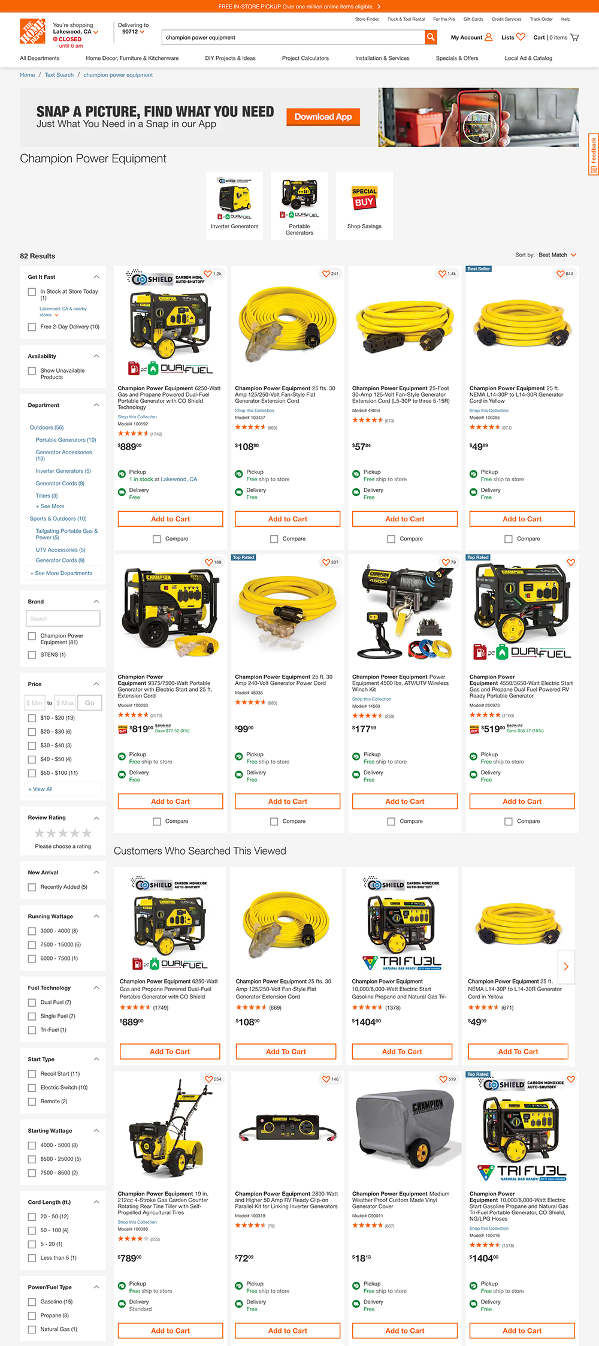Tick Compare for the 6250-Watt generator
The height and width of the screenshot is (1346, 599).
pyautogui.click(x=156, y=539)
